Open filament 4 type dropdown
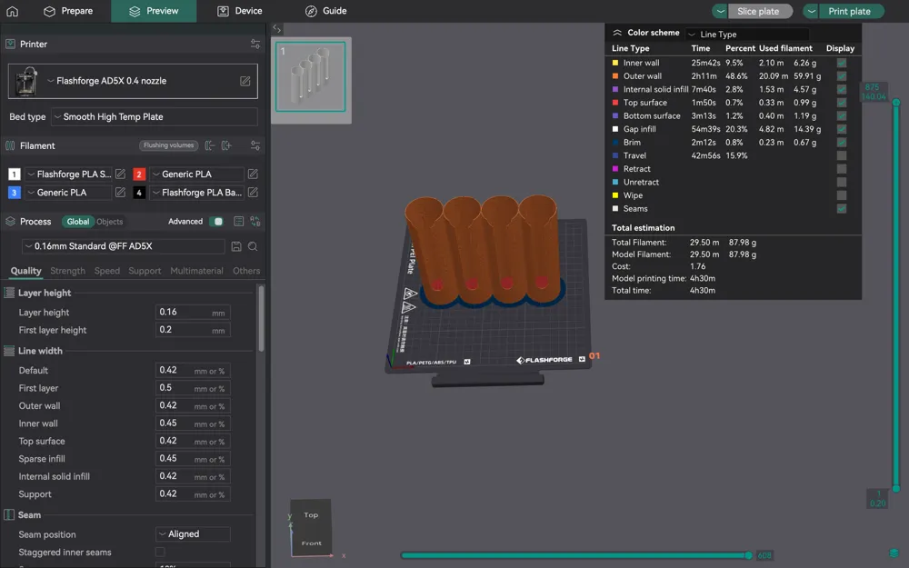Screen dimensions: 909x568 [196, 193]
